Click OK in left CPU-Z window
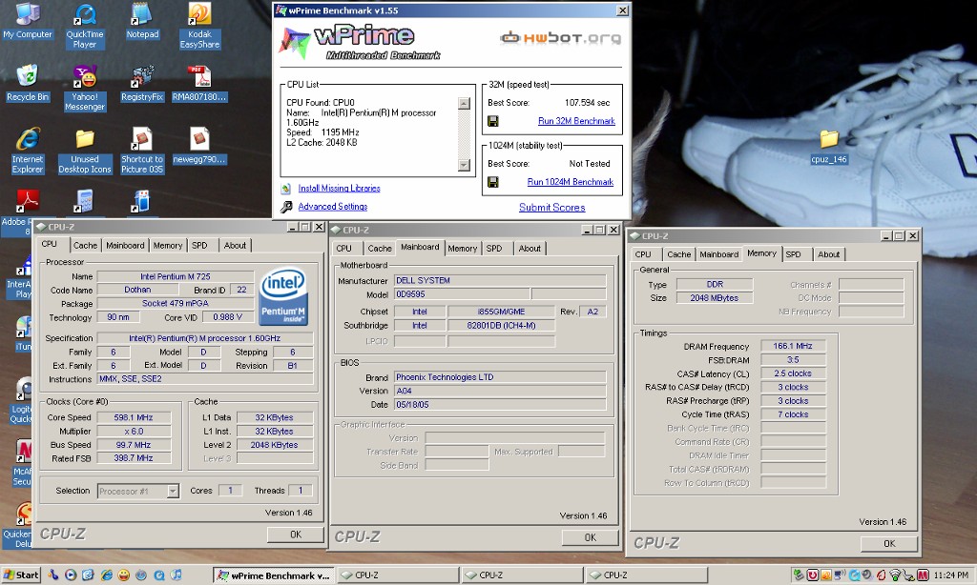This screenshot has height=585, width=977. (296, 535)
